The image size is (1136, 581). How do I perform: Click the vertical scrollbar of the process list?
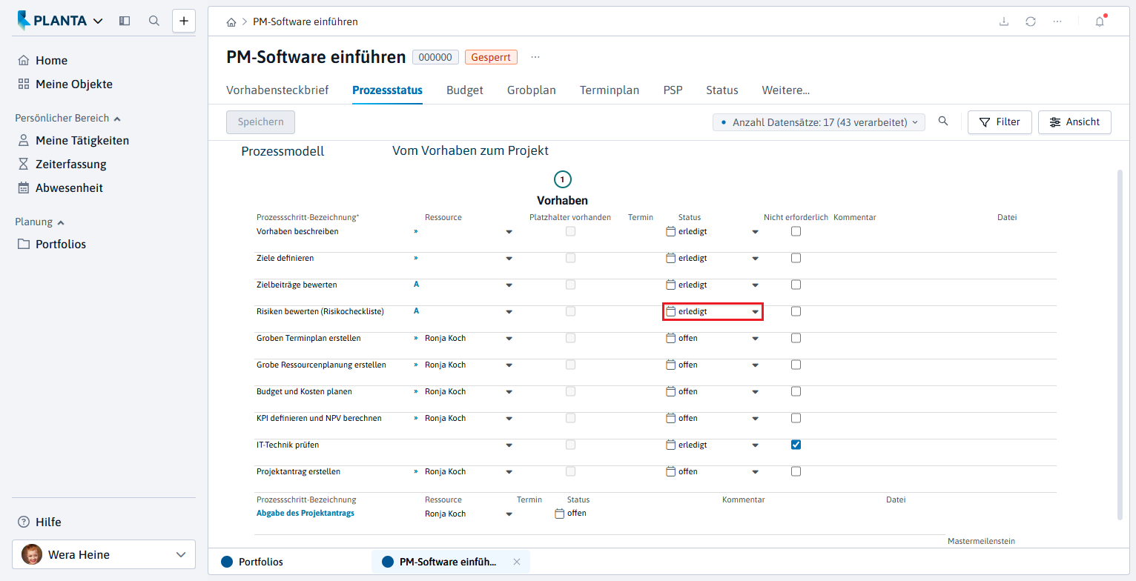(1120, 345)
